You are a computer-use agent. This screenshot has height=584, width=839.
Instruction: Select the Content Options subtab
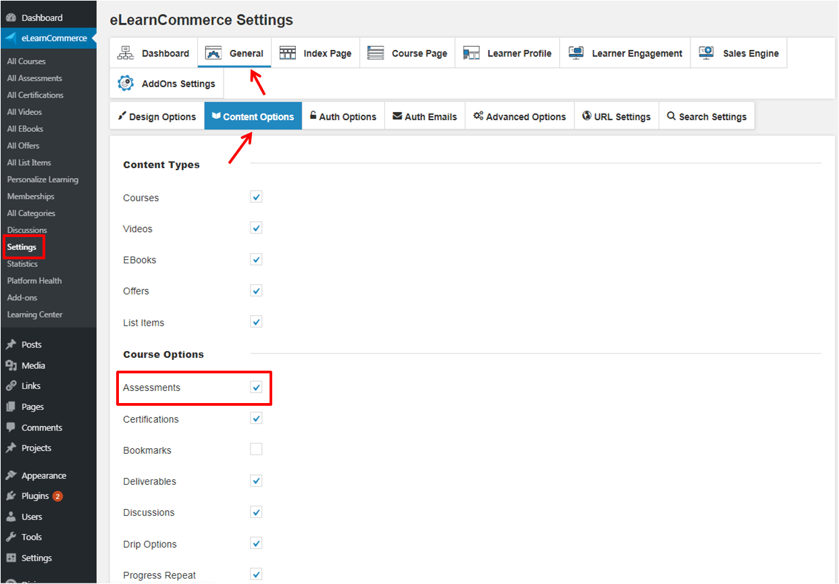coord(253,116)
